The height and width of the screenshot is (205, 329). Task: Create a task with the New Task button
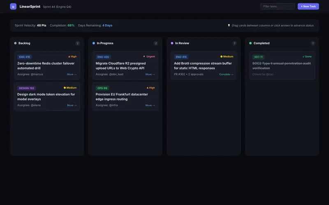(x=308, y=7)
